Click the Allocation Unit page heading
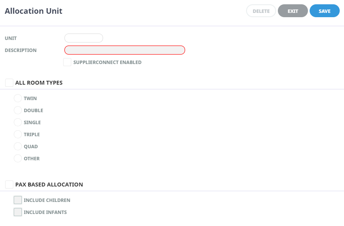 [33, 11]
